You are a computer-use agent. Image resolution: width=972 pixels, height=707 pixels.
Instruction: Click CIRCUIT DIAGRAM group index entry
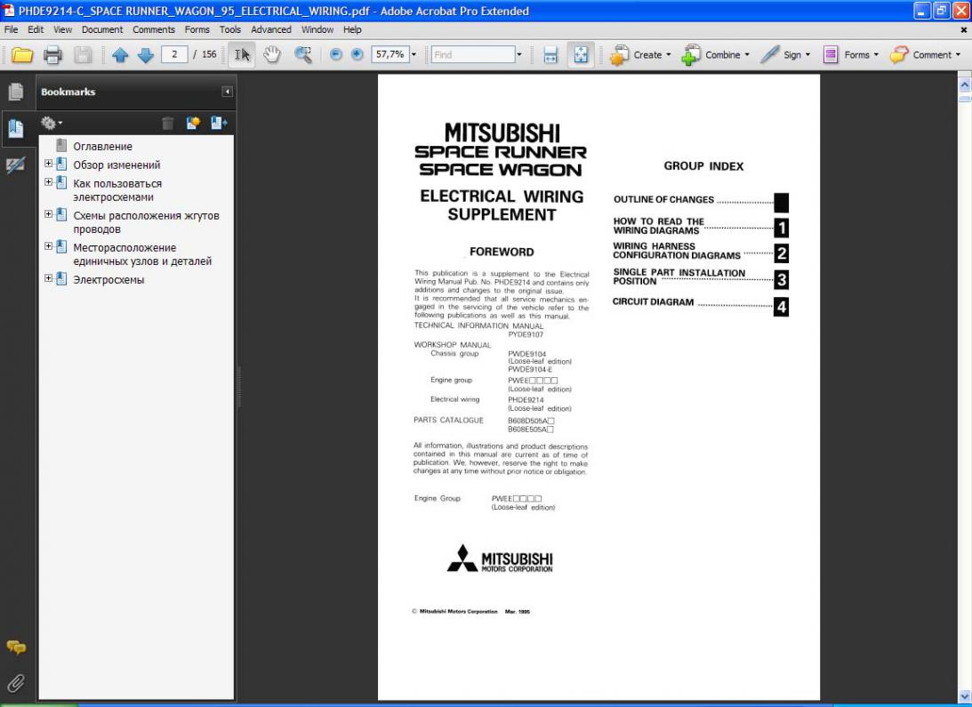tap(654, 302)
